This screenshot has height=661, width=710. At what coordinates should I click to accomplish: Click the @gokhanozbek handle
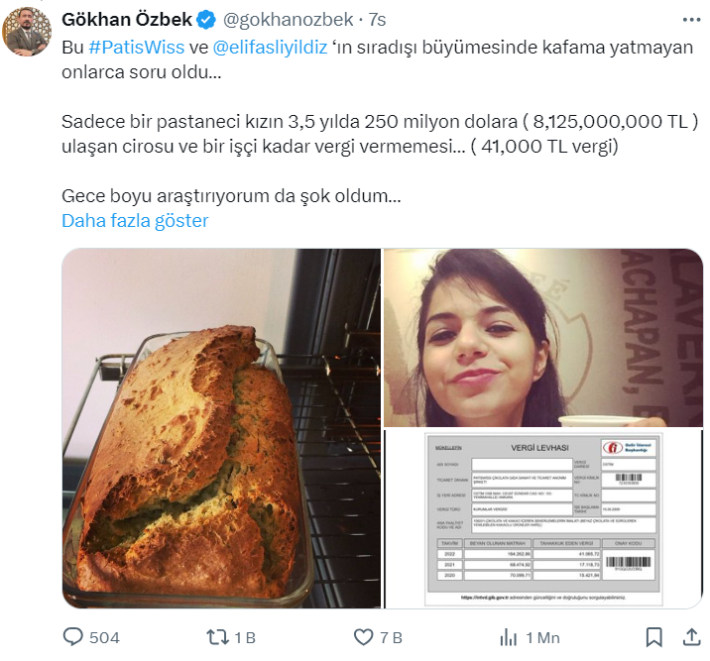(288, 20)
